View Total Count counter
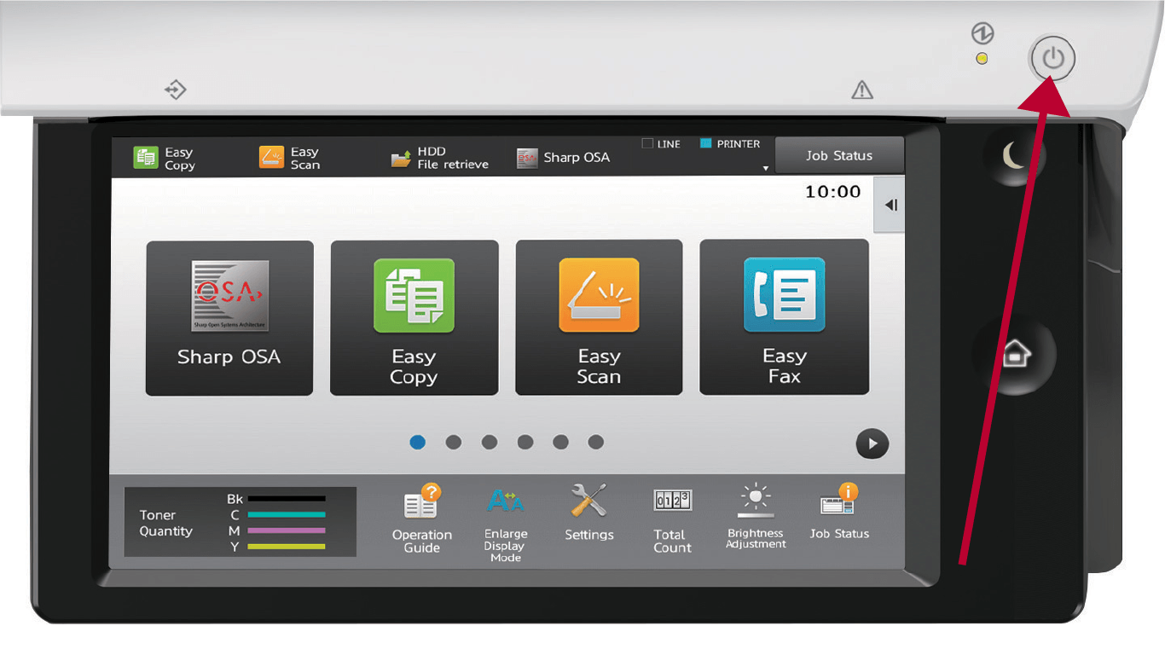Image resolution: width=1165 pixels, height=655 pixels. pos(672,521)
